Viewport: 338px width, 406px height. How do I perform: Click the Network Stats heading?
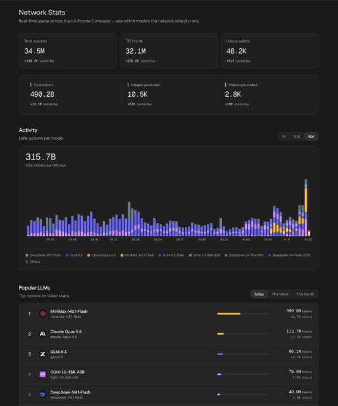[42, 13]
